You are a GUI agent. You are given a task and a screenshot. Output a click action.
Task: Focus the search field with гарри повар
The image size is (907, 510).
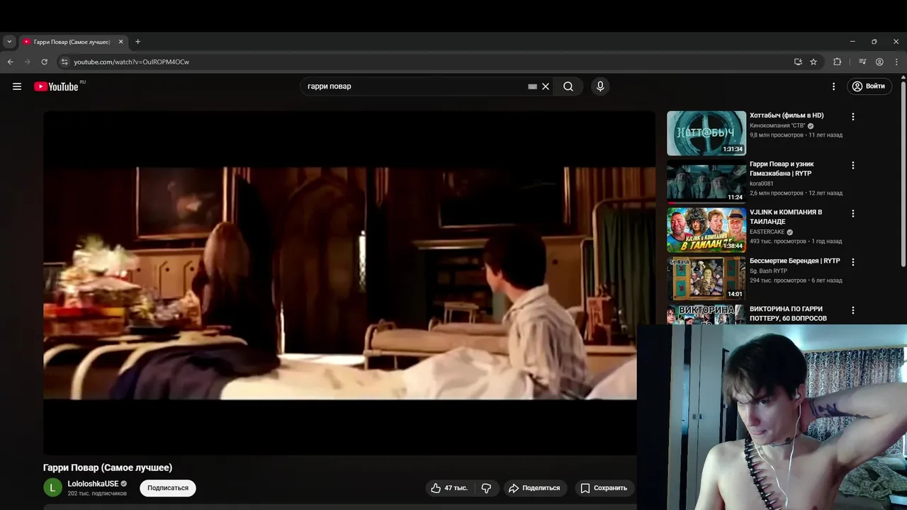pyautogui.click(x=415, y=86)
